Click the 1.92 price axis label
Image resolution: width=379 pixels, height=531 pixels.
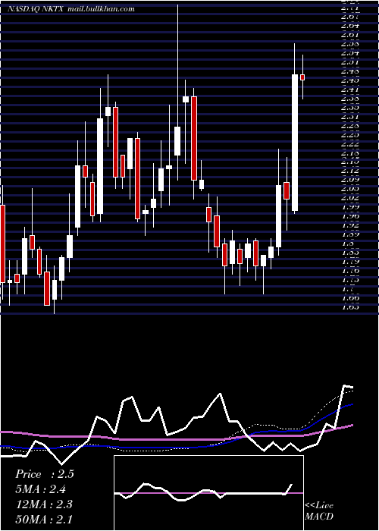[350, 225]
